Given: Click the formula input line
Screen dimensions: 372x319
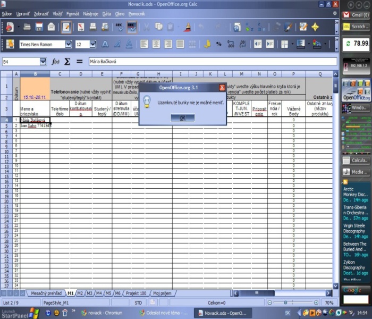Looking at the screenshot, I should pos(213,62).
